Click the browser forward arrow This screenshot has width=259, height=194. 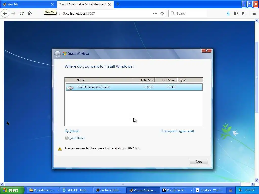coord(13,13)
